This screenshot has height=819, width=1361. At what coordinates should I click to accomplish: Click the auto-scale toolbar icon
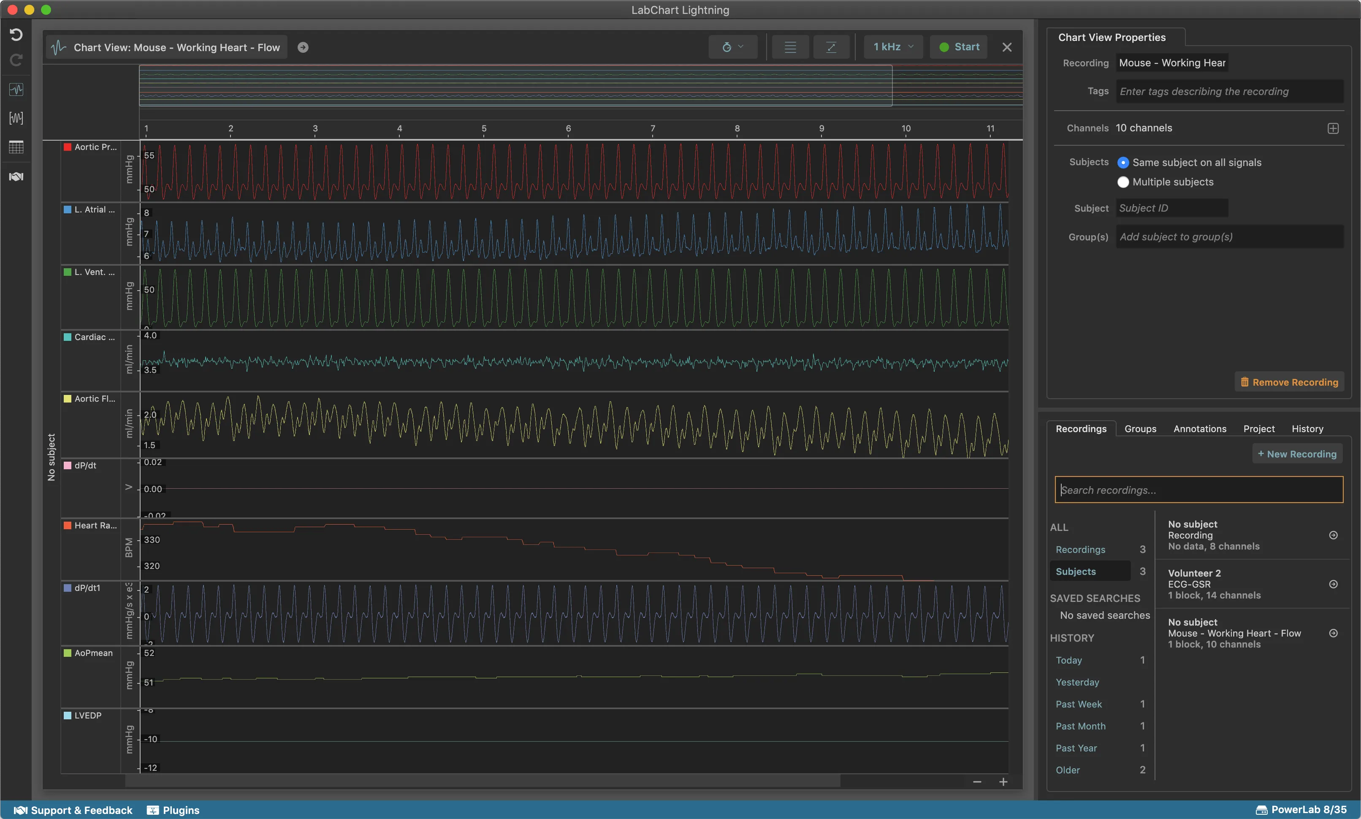tap(831, 47)
